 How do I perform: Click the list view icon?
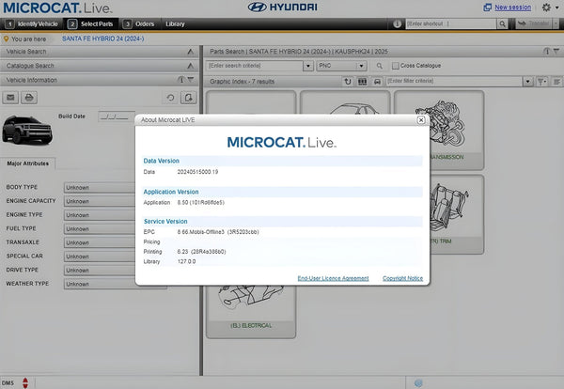click(x=556, y=82)
